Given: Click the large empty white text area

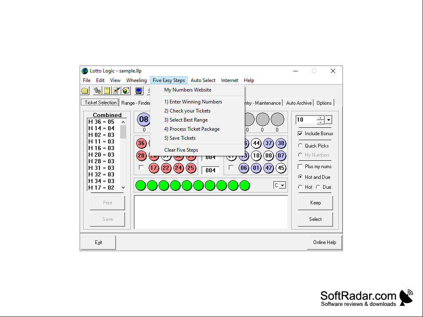Looking at the screenshot, I should pyautogui.click(x=211, y=212).
